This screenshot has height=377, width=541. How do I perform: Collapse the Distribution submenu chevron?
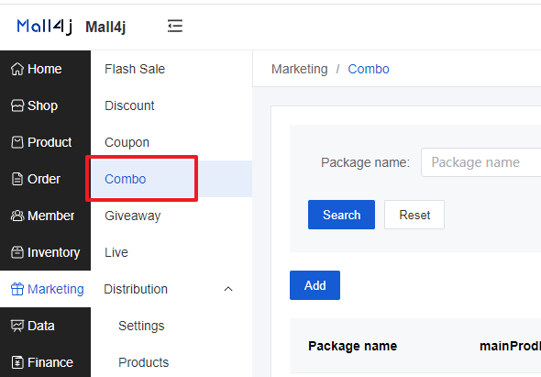point(228,289)
